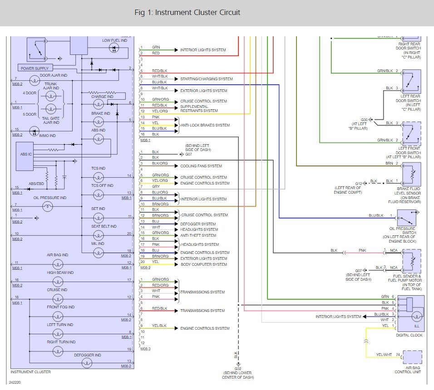Select the 4 DOOR trunk ajar lamp

(51, 96)
